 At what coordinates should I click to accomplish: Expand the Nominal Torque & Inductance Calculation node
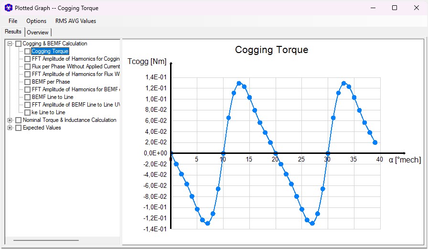pyautogui.click(x=10, y=120)
